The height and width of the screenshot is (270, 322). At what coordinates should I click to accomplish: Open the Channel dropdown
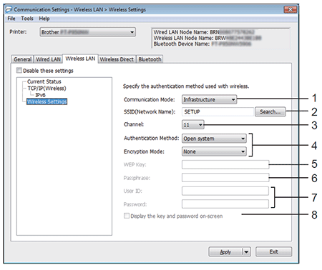pyautogui.click(x=193, y=125)
